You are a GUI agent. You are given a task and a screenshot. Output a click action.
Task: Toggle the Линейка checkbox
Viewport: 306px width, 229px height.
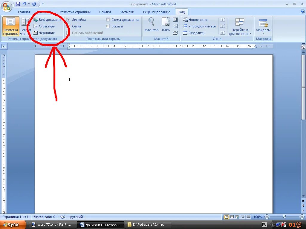tap(68, 20)
